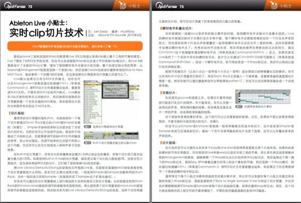
Task: Click the 切片提取 section heading
Action: point(169,143)
